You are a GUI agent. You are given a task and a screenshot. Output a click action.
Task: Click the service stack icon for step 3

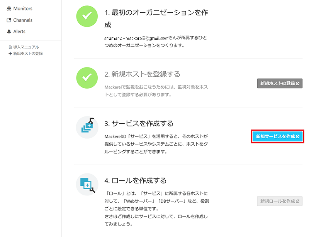click(87, 128)
